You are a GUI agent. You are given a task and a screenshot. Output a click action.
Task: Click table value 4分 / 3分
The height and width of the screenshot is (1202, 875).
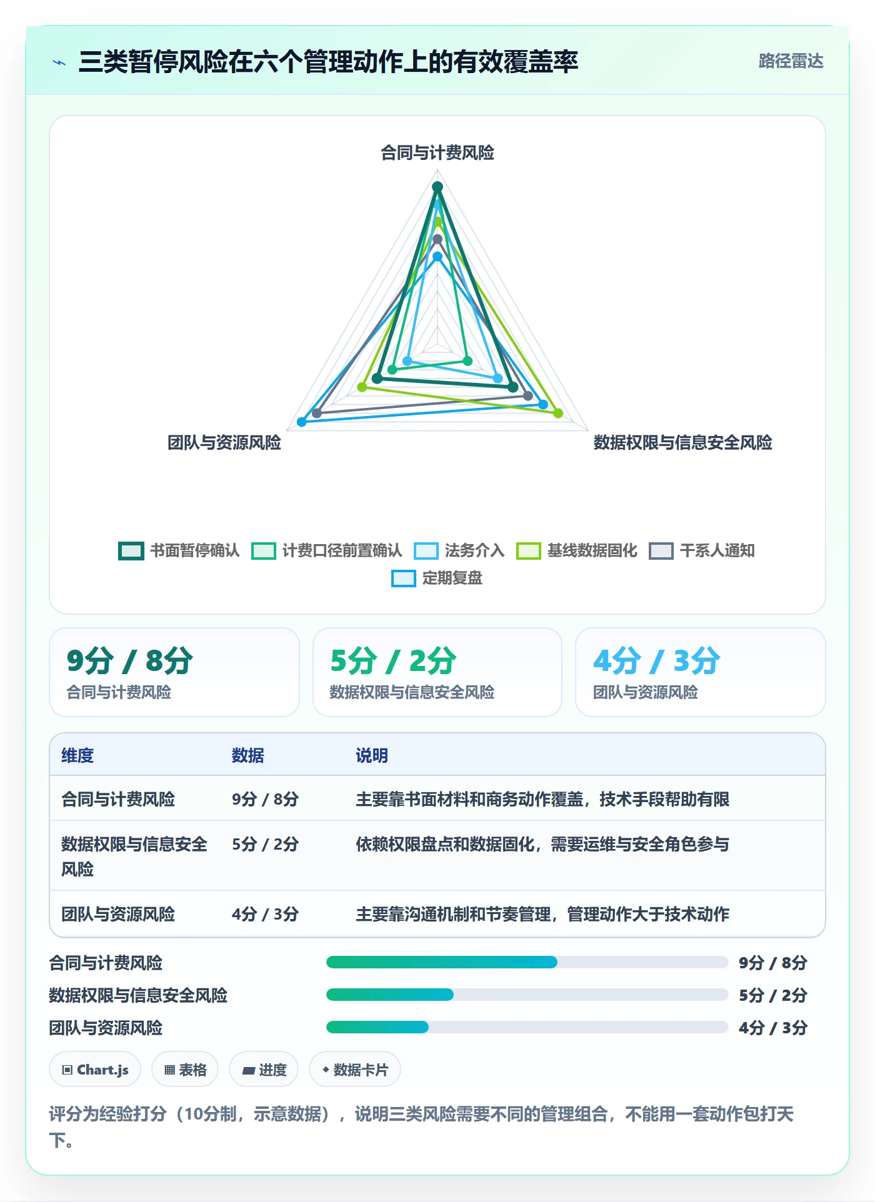click(x=265, y=914)
